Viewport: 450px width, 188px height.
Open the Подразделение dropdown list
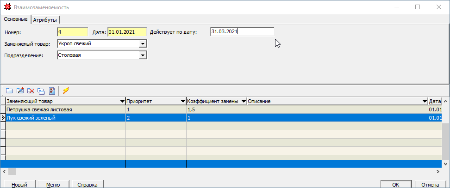[x=143, y=55]
